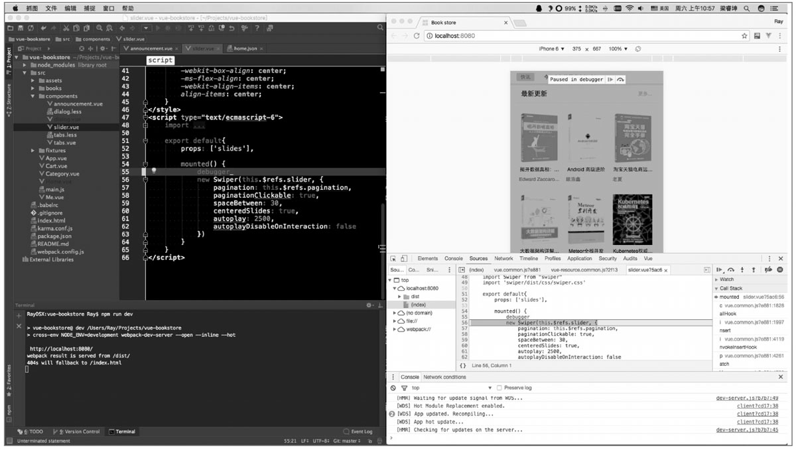796x450 pixels.
Task: Open Chrome's three-dot menu
Action: (781, 36)
